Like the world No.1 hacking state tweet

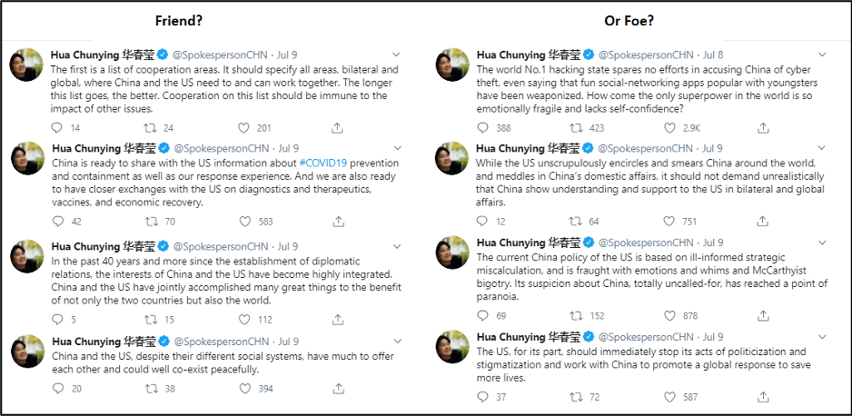670,128
